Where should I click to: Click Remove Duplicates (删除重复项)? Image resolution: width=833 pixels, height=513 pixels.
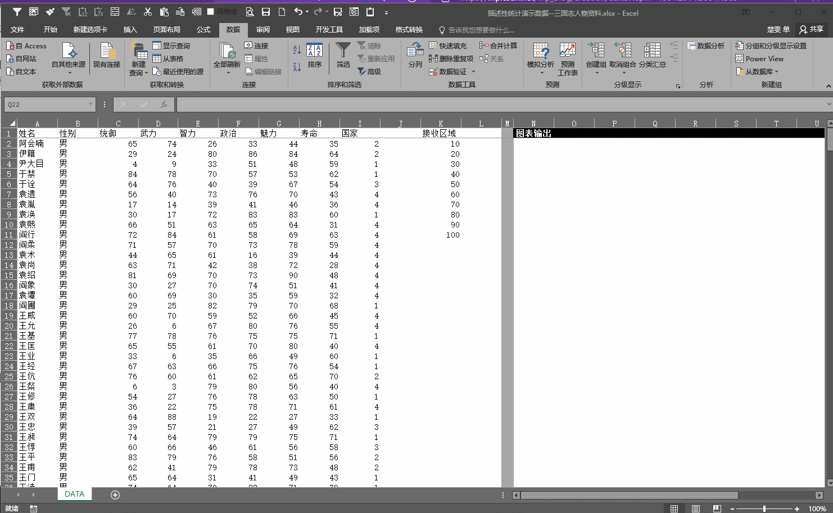451,59
